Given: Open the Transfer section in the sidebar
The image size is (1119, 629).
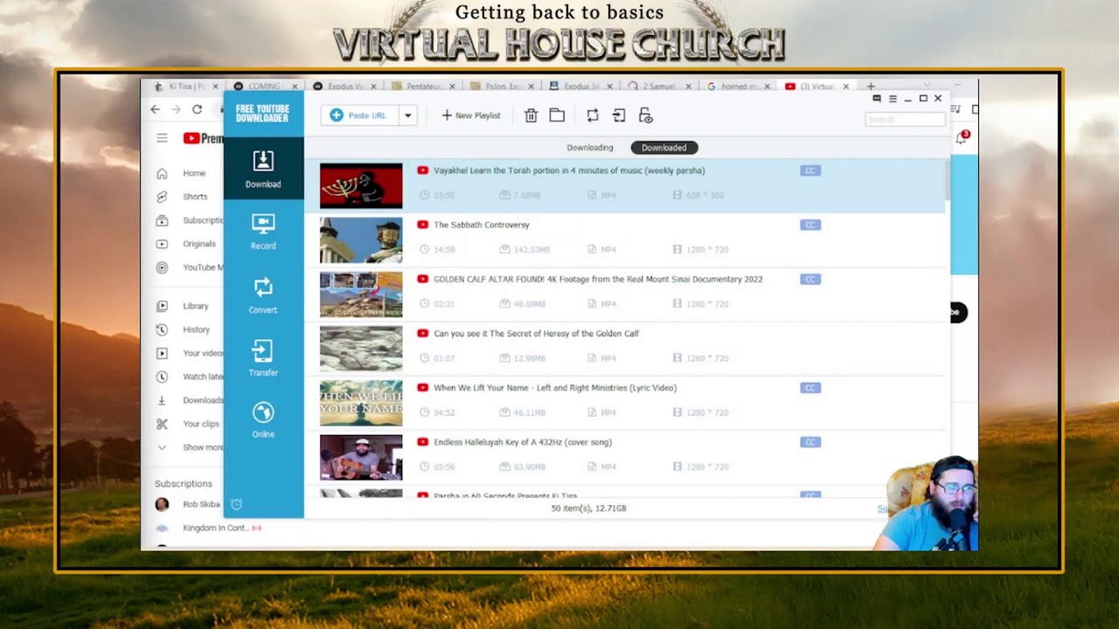Looking at the screenshot, I should coord(263,359).
